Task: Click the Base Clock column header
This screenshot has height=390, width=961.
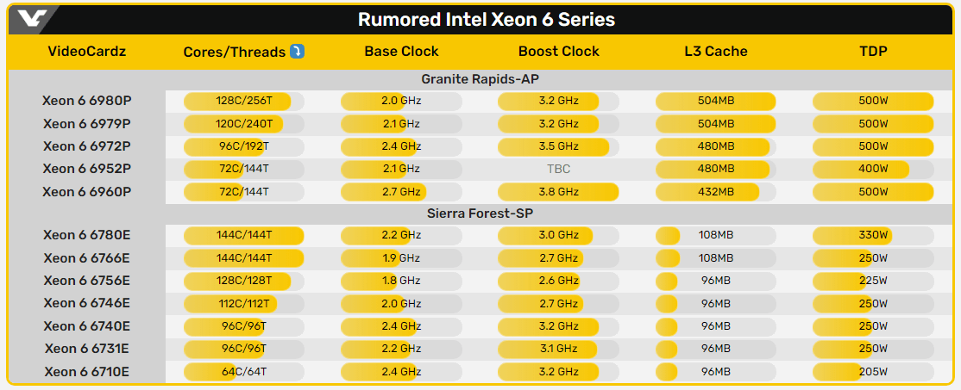Action: (x=401, y=52)
